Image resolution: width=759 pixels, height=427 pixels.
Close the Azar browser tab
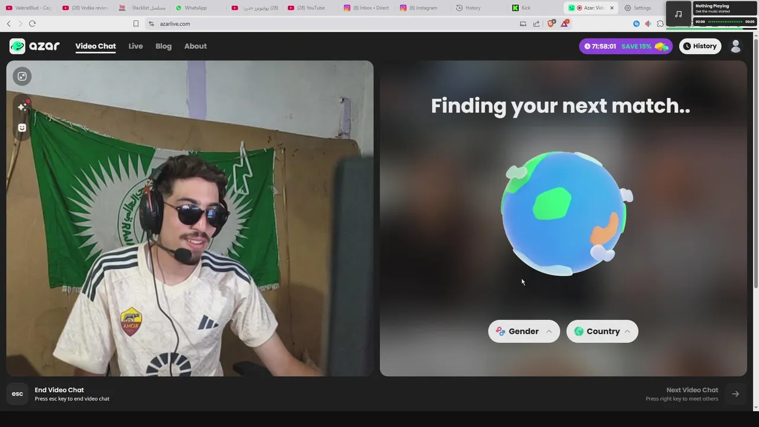[x=612, y=8]
